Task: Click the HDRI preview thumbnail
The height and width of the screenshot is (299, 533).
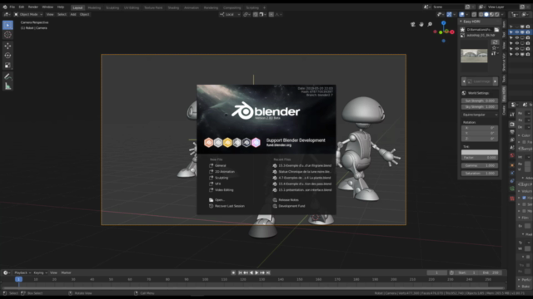Action: (x=474, y=56)
